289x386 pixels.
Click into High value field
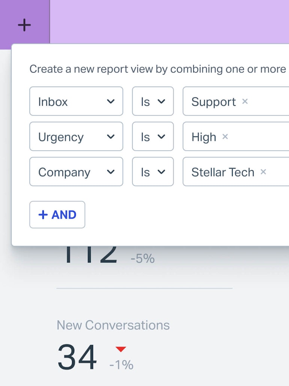259,137
